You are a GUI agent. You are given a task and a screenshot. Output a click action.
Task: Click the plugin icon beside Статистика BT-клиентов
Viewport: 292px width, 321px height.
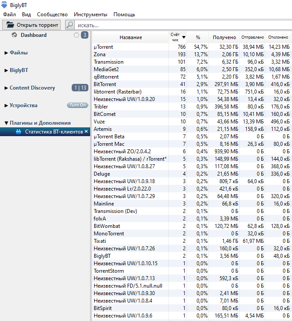[x=18, y=132]
